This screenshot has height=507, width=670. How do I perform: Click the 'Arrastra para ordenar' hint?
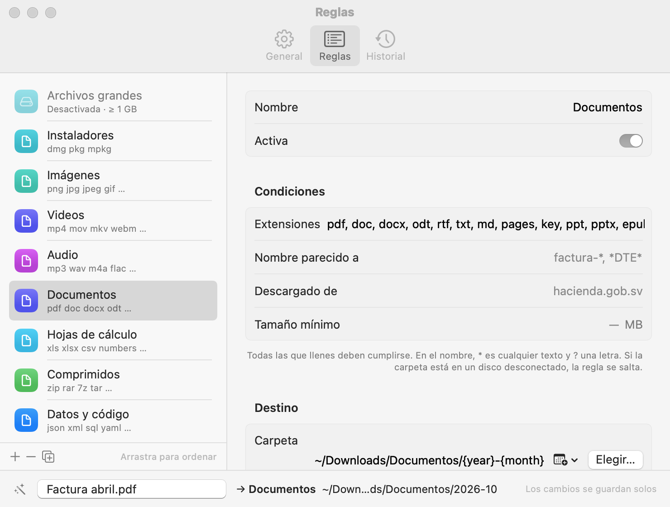click(x=168, y=457)
